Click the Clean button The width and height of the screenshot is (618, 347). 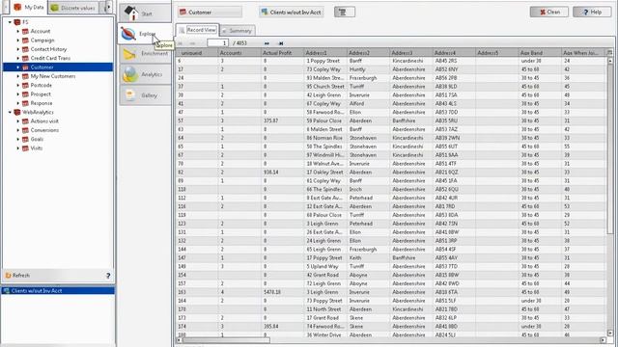coord(549,12)
